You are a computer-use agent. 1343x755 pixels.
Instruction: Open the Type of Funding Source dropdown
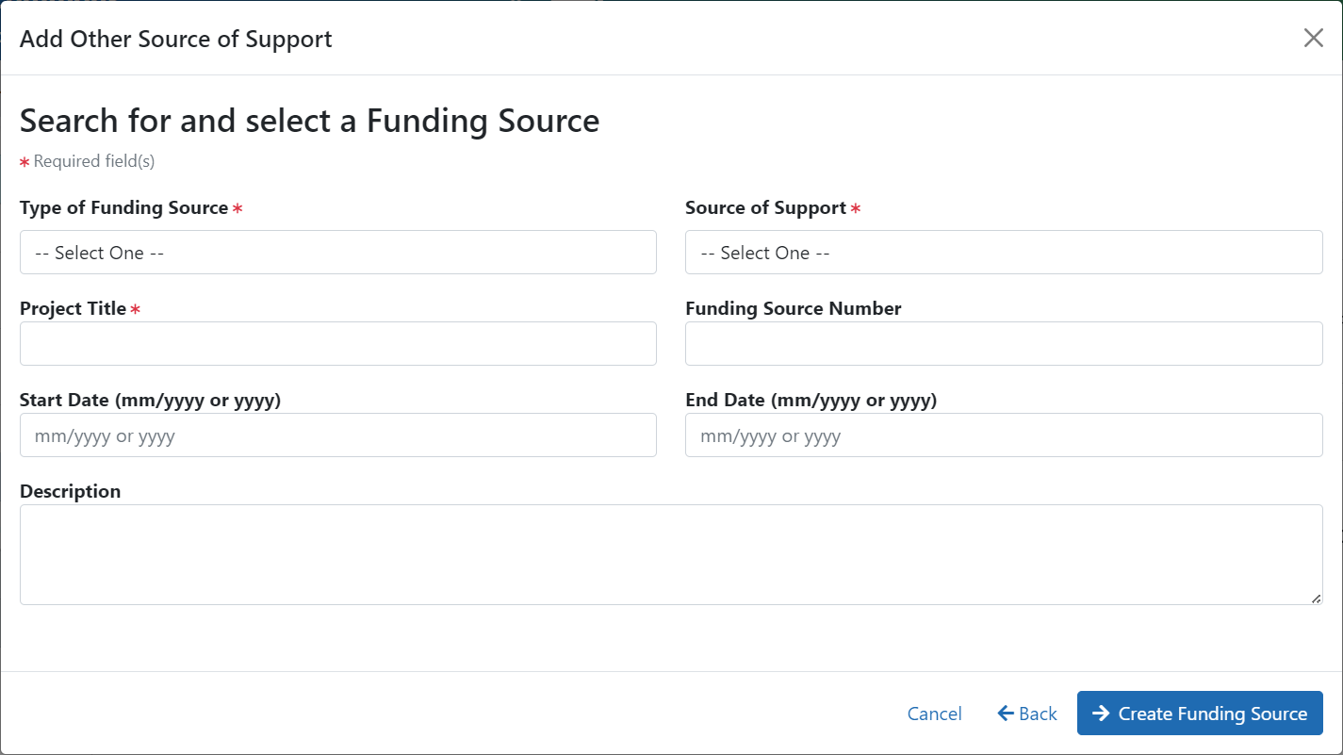pos(338,253)
